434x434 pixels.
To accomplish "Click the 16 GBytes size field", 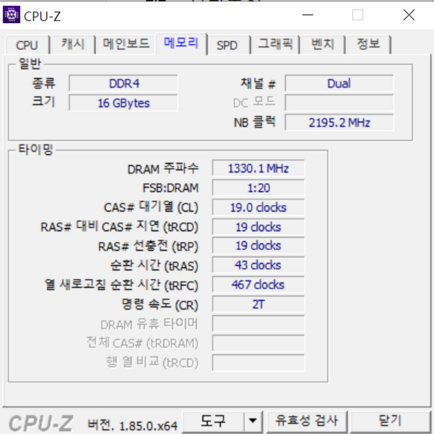I will 124,103.
